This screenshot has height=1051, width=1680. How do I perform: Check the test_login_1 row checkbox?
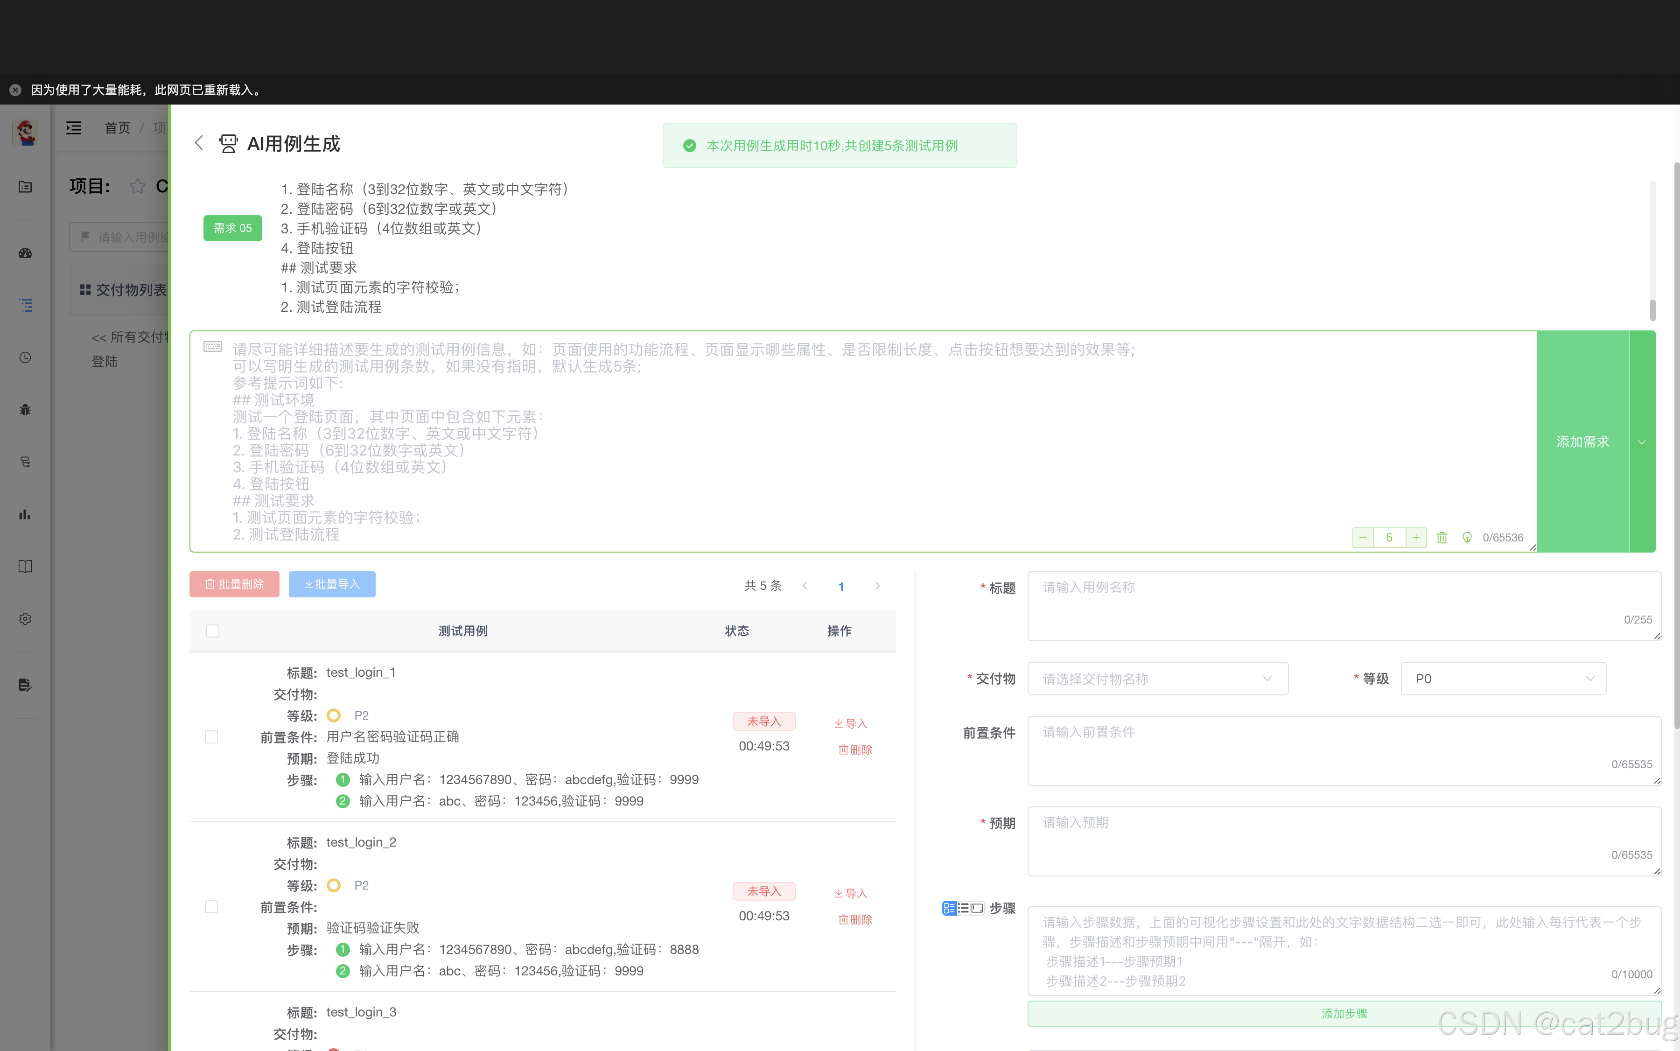[x=211, y=737]
